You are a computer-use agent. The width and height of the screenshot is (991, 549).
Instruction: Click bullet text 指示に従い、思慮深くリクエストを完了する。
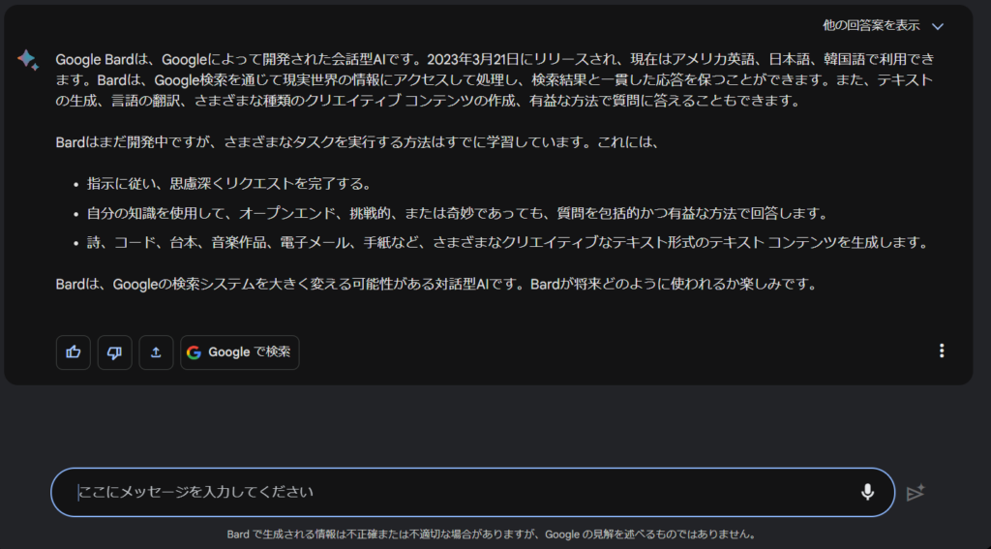(x=228, y=184)
